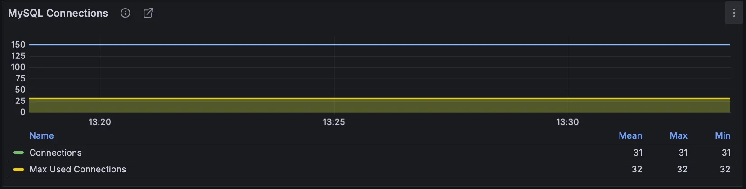Click the Connections Mean value 31
This screenshot has width=746, height=189.
[638, 153]
